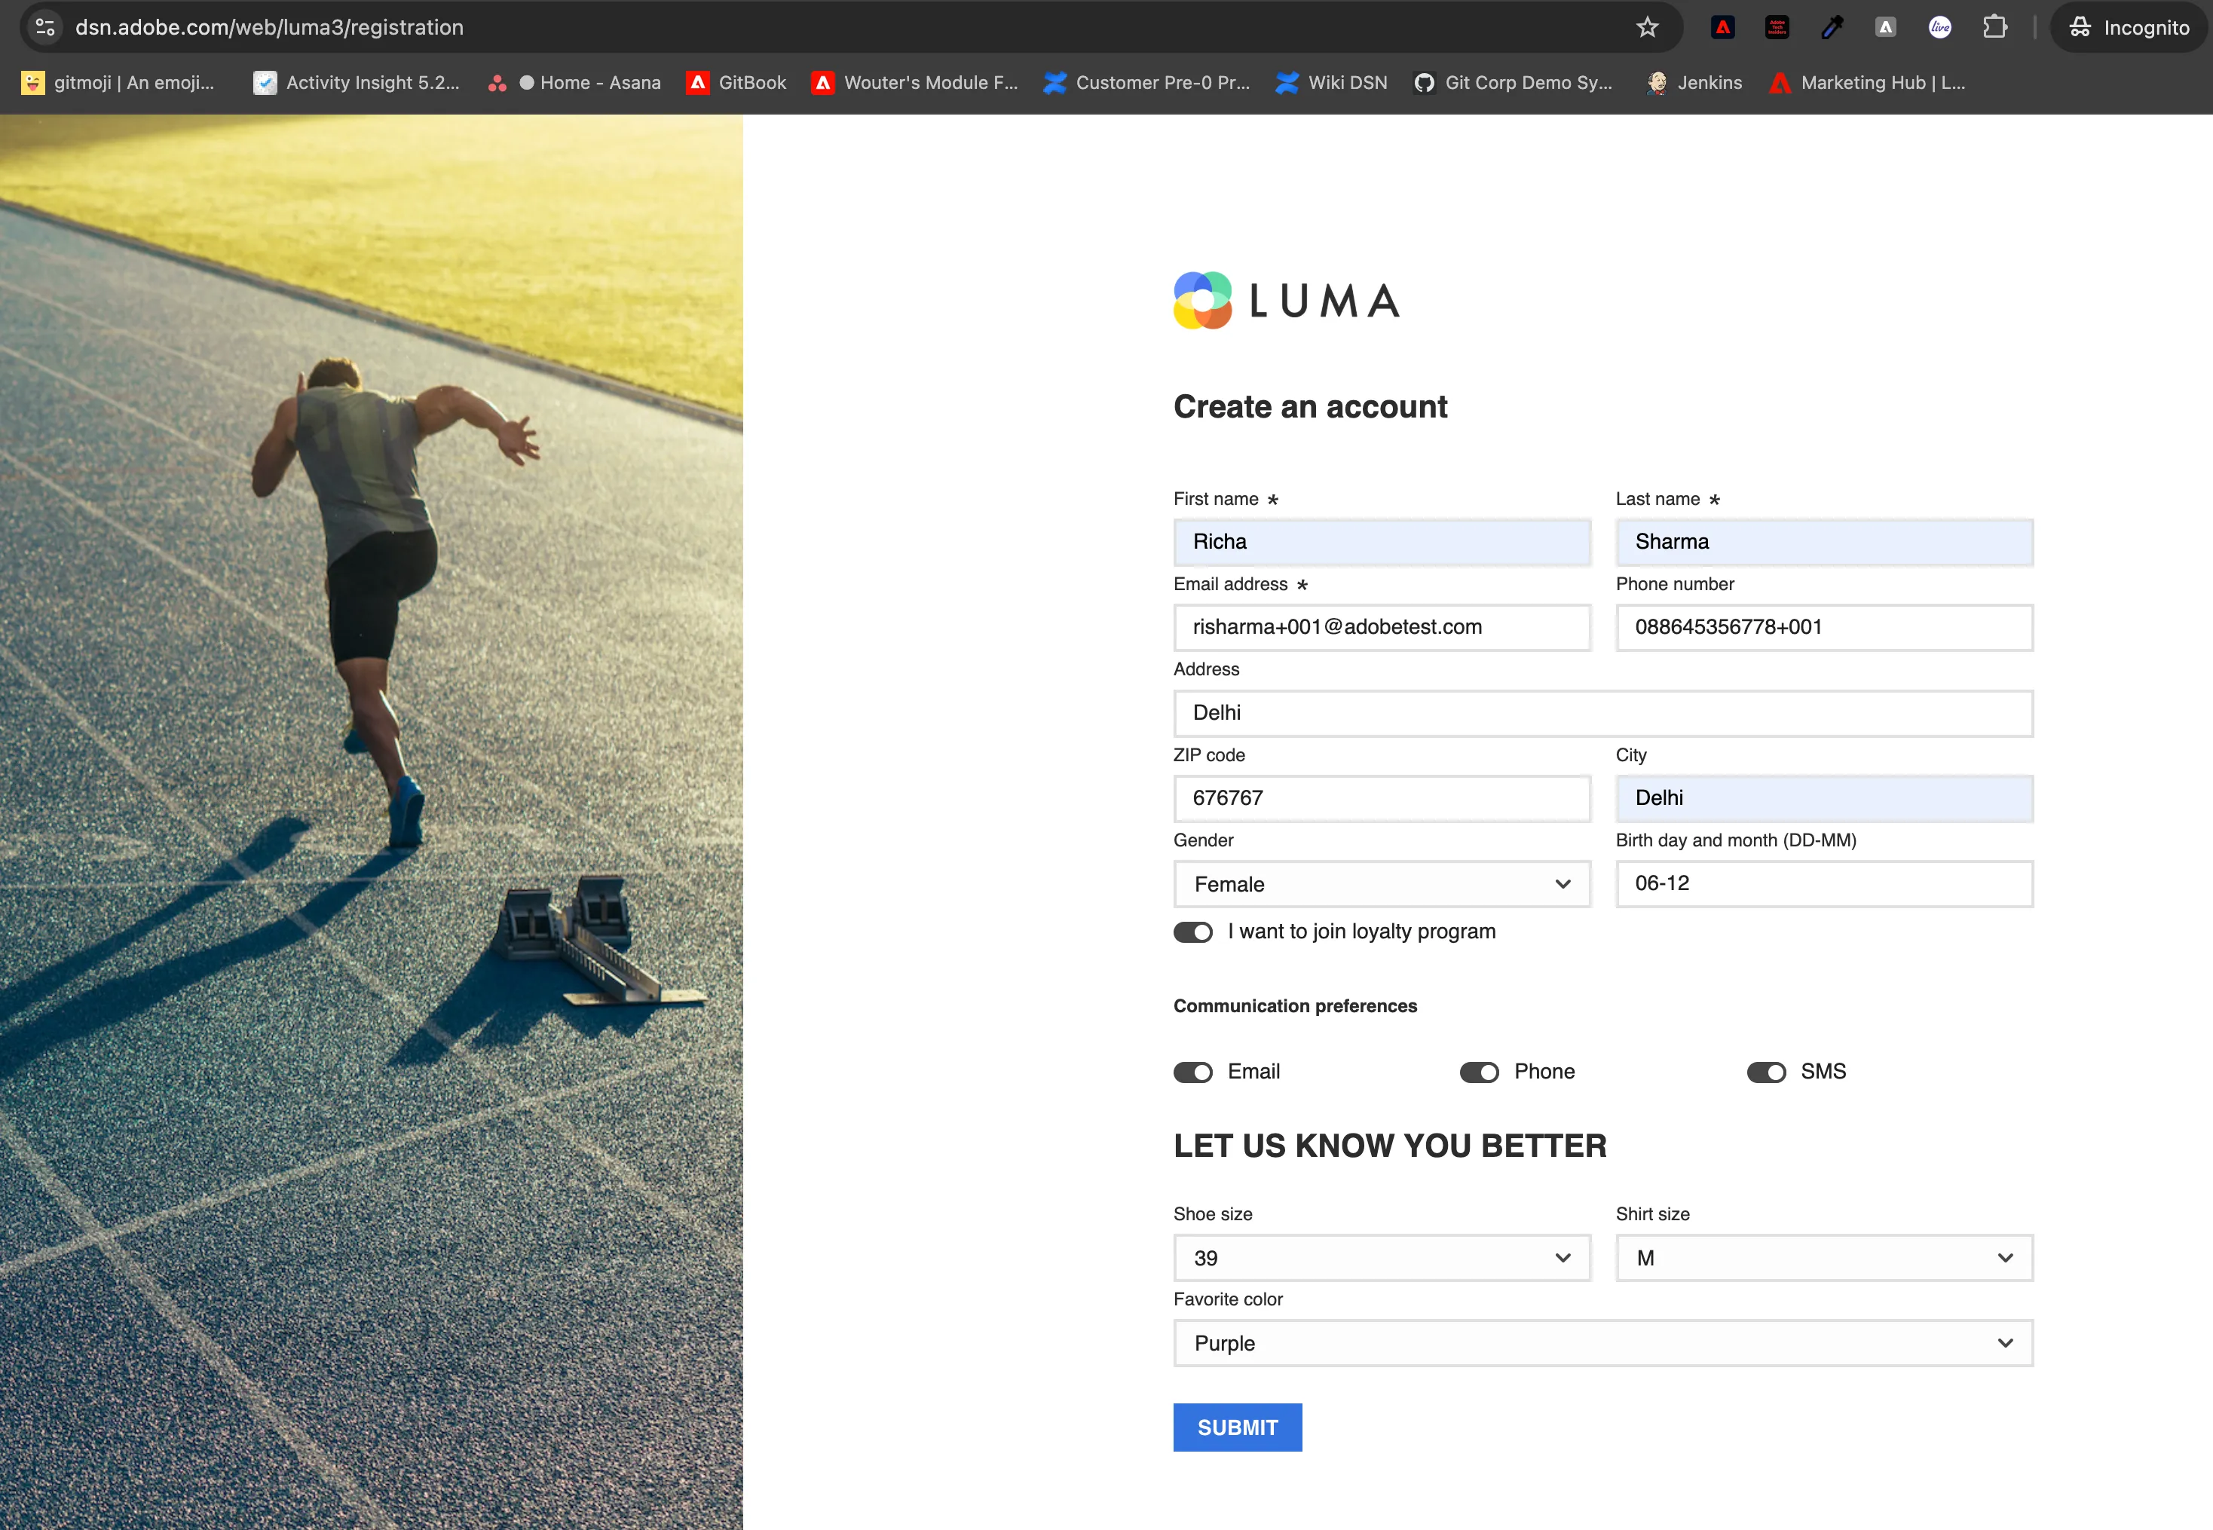The width and height of the screenshot is (2213, 1530).
Task: Toggle Phone communication preference
Action: (x=1479, y=1072)
